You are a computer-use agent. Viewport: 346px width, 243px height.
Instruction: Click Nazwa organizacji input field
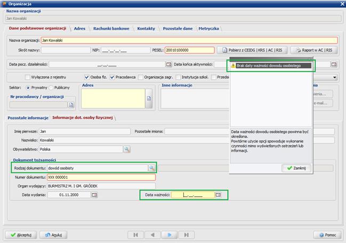click(x=189, y=40)
